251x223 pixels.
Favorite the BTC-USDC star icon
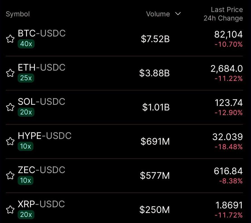(10, 39)
